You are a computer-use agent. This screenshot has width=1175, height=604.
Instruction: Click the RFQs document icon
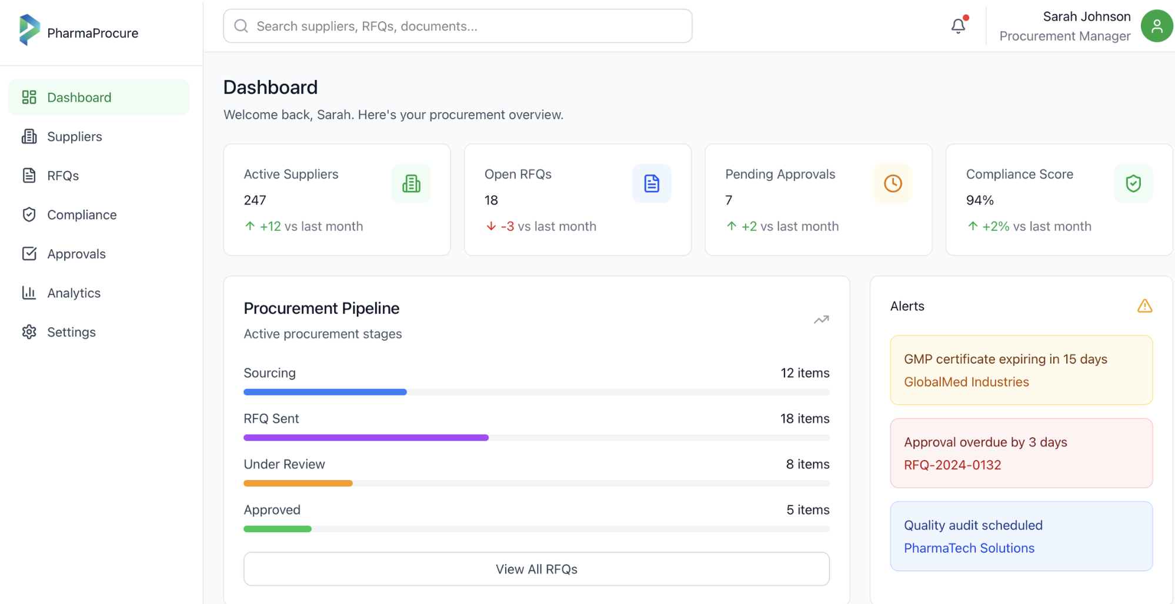(29, 175)
